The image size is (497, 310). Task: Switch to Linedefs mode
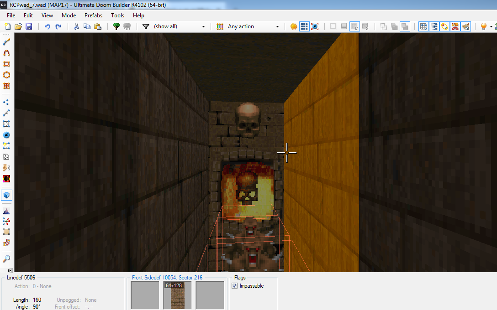click(6, 113)
